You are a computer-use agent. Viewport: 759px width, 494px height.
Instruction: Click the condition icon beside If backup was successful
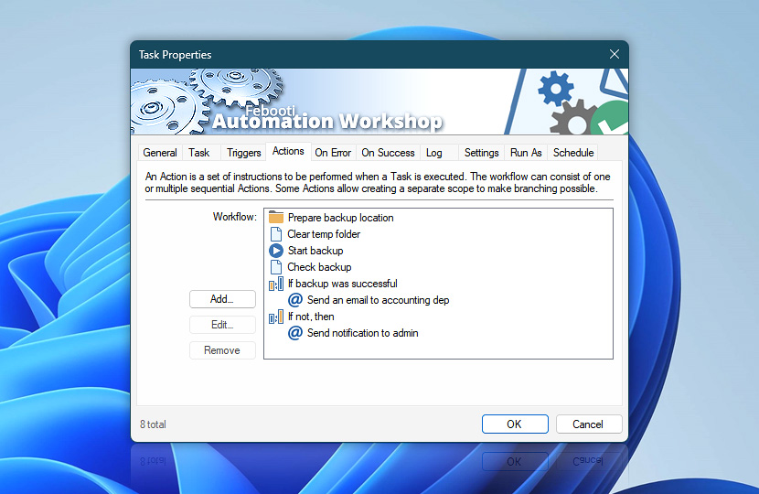click(x=276, y=284)
